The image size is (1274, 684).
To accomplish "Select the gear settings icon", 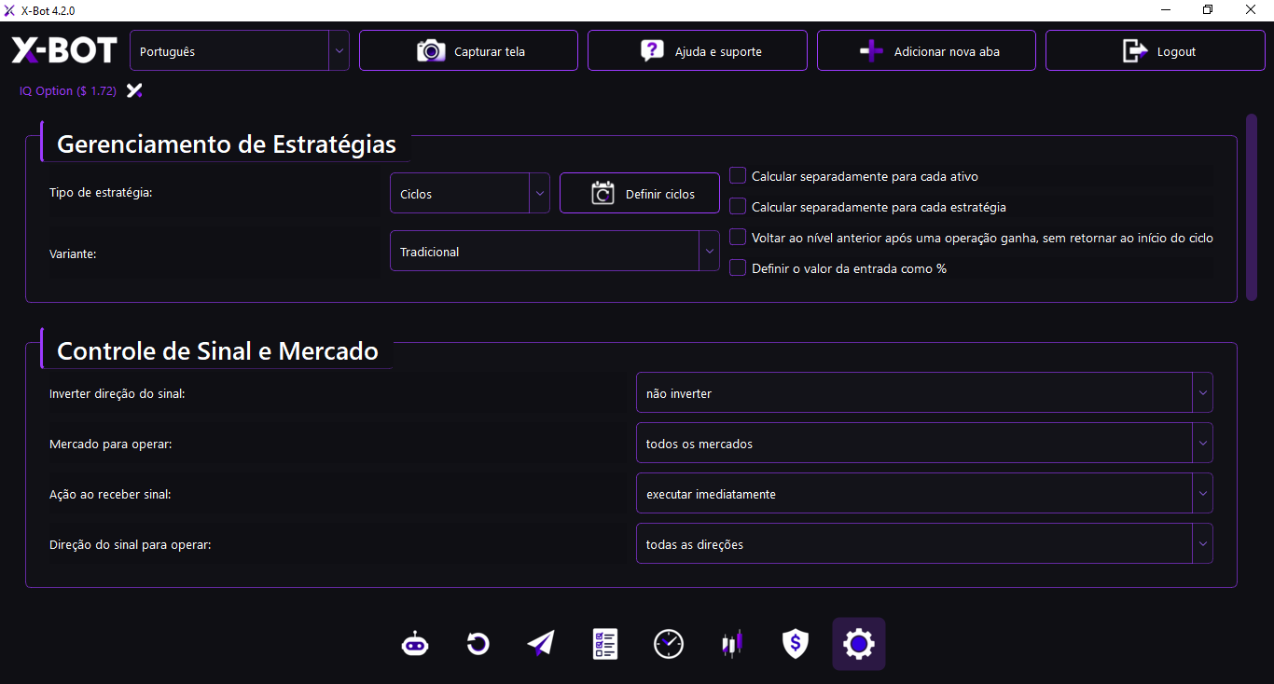I will point(858,644).
